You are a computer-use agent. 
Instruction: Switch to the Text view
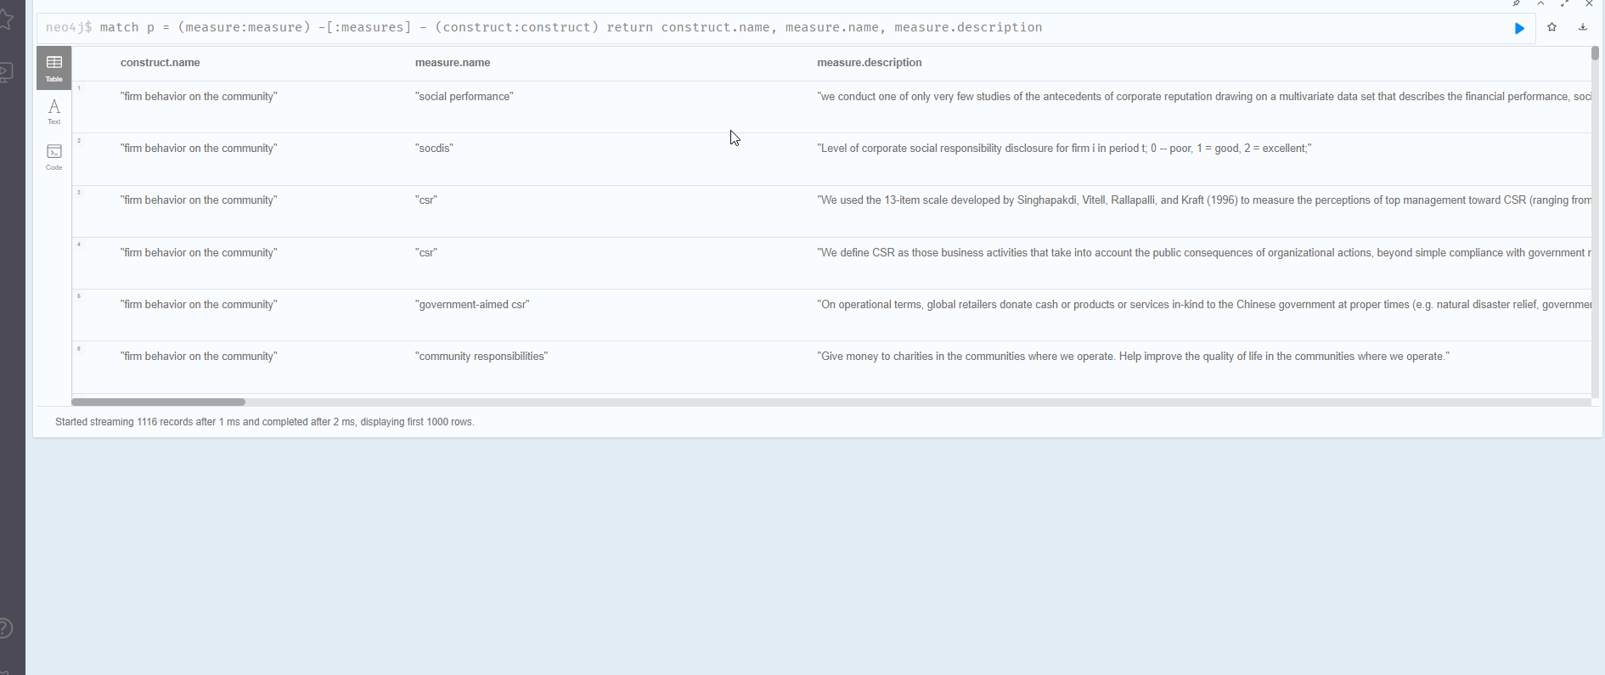click(x=54, y=111)
